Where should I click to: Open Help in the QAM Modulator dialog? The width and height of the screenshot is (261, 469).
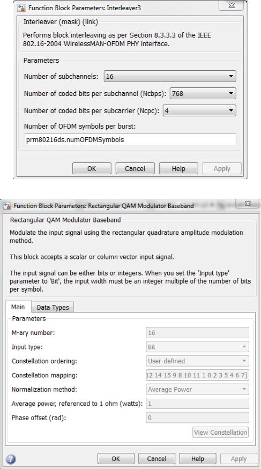pyautogui.click(x=198, y=458)
